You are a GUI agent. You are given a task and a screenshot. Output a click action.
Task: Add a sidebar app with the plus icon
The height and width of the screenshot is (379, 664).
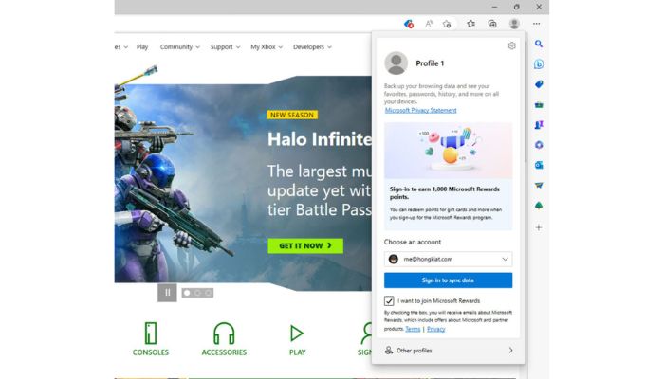[539, 227]
